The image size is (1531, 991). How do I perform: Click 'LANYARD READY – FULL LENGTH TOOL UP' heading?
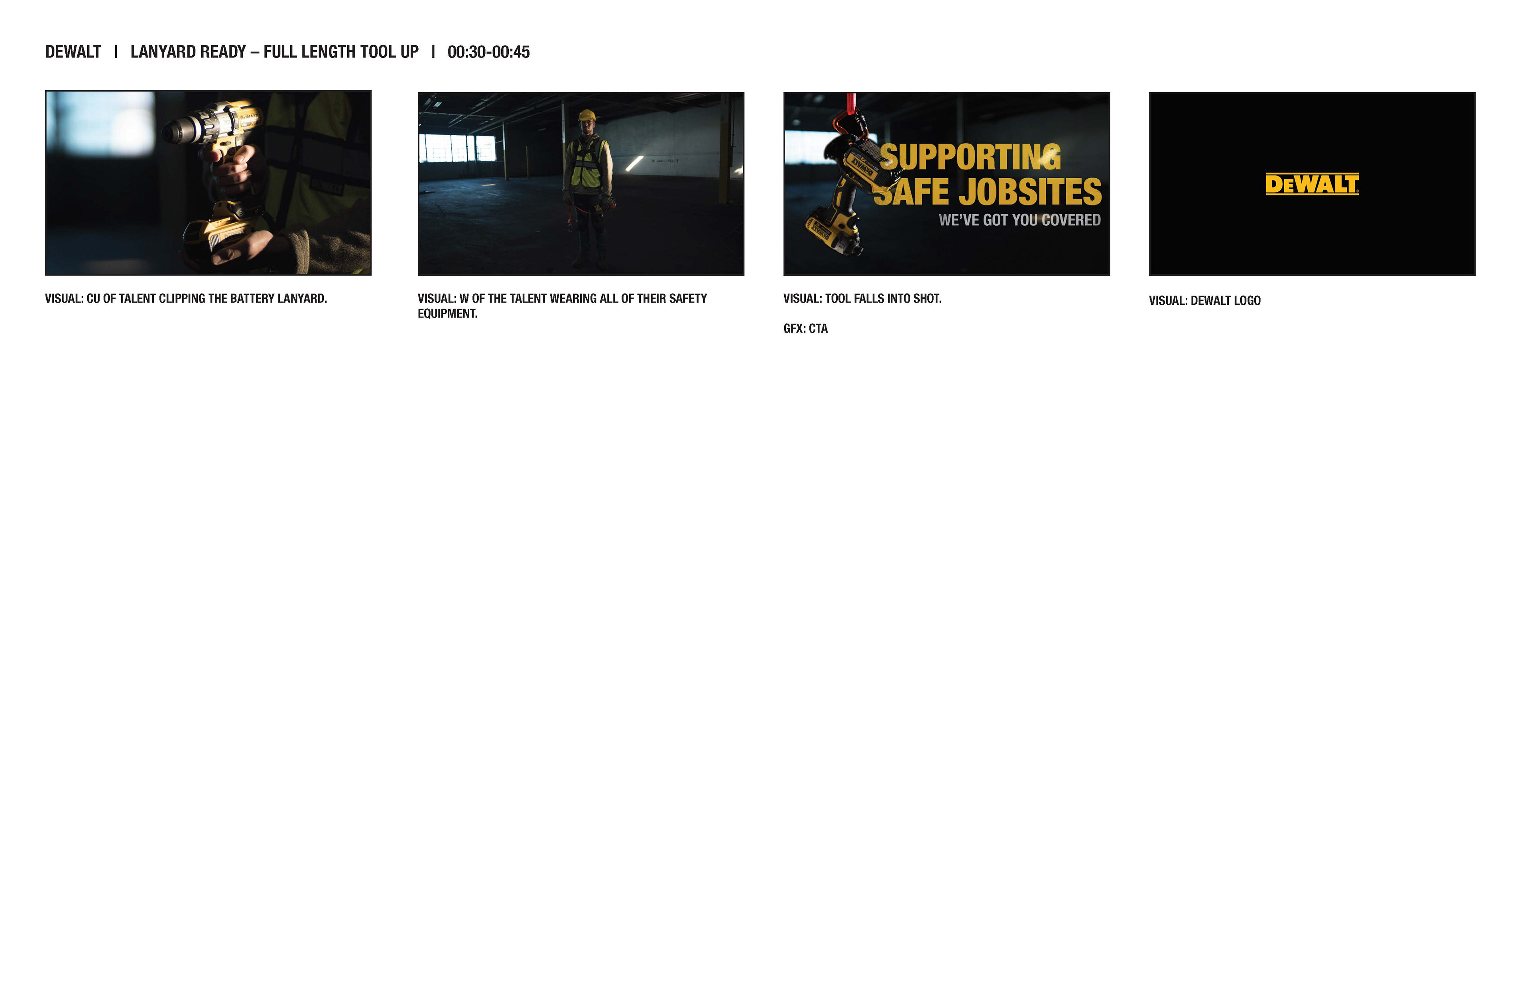pos(274,52)
